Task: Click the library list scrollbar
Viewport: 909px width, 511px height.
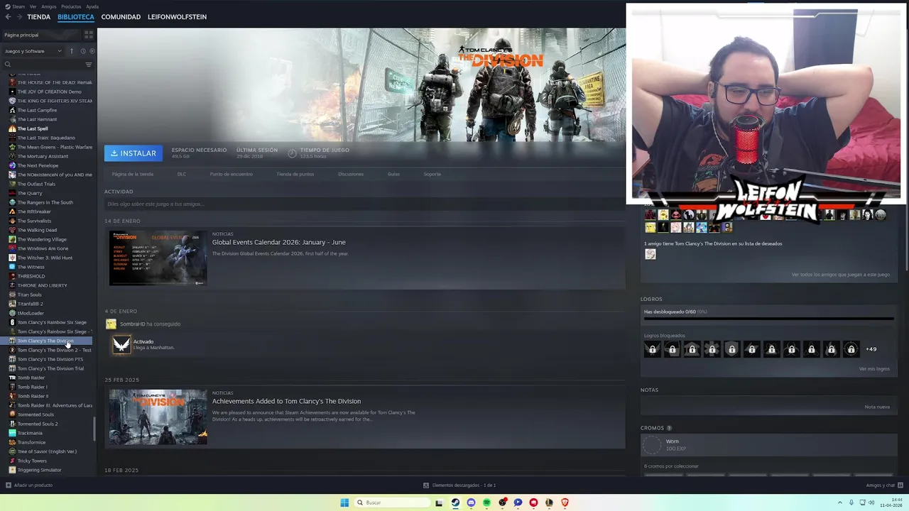Action: tap(94, 429)
